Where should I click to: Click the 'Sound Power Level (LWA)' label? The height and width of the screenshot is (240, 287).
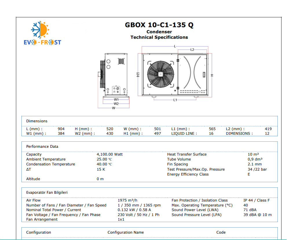[x=195, y=210]
